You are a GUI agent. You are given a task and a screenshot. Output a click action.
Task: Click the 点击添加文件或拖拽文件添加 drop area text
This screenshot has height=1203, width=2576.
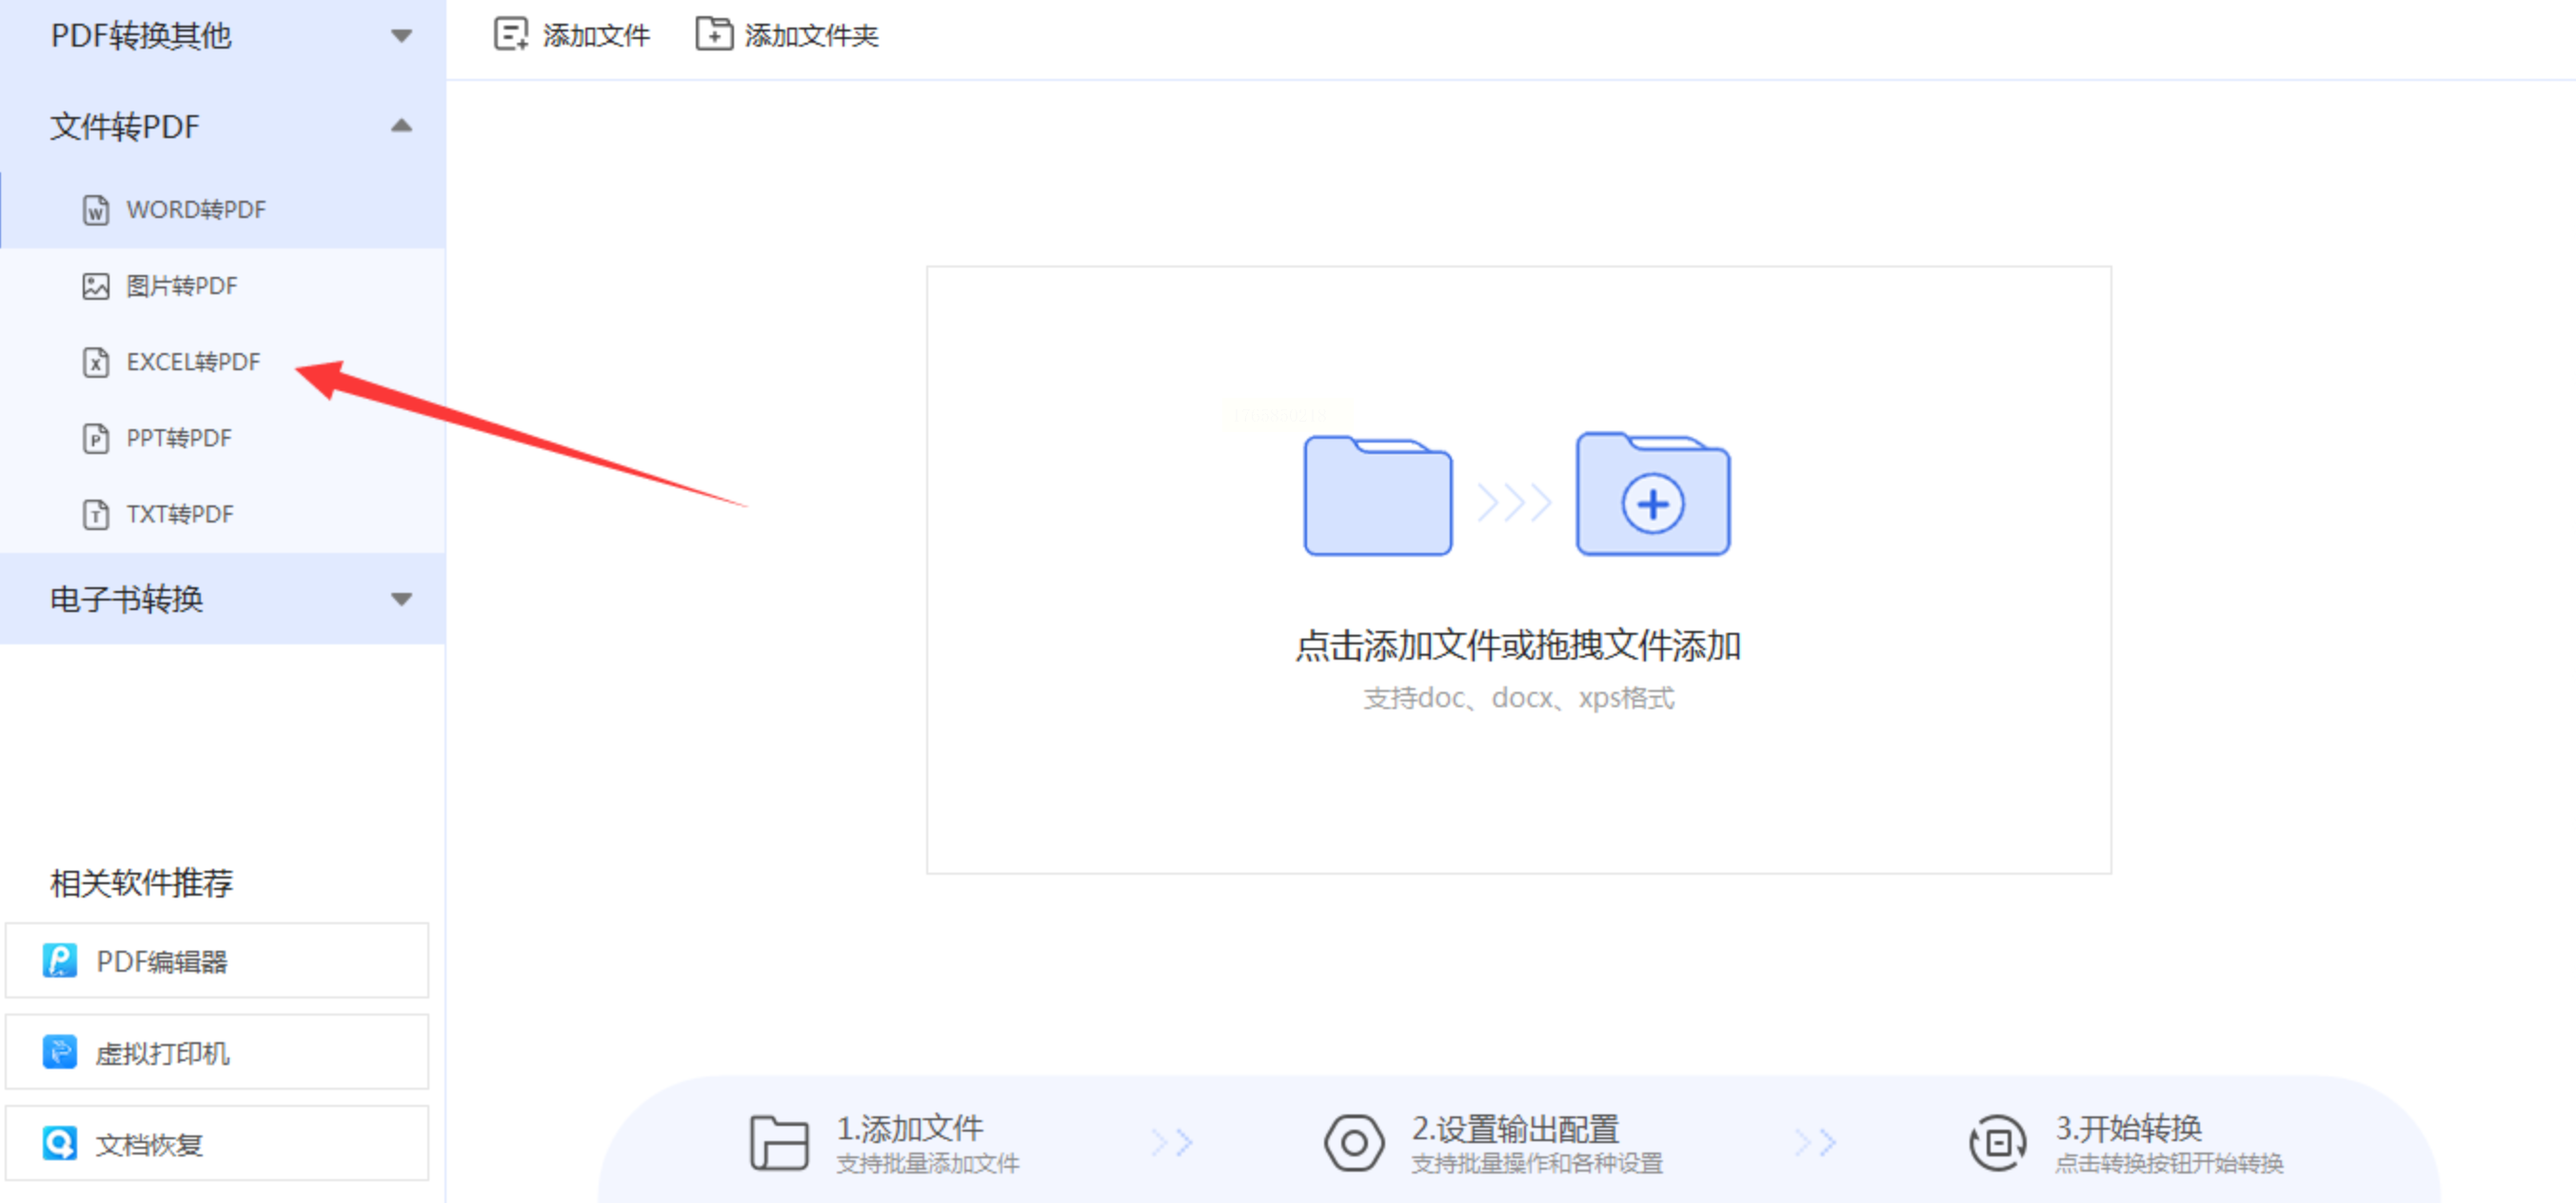[x=1517, y=646]
